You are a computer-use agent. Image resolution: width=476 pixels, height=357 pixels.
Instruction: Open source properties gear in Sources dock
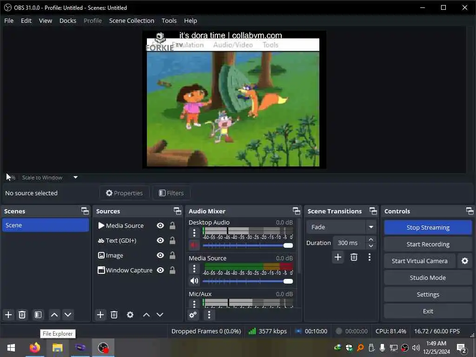point(130,315)
